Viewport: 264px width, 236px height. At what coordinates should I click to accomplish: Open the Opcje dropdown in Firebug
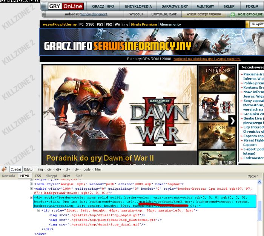pos(253,176)
